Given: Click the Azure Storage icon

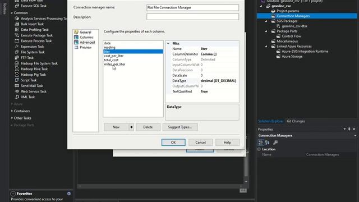Looking at the screenshot, I should [278, 56].
